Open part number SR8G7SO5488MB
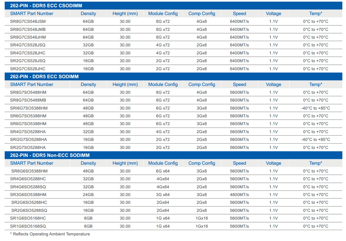Viewport: 346px width, 241px height. [x=28, y=100]
